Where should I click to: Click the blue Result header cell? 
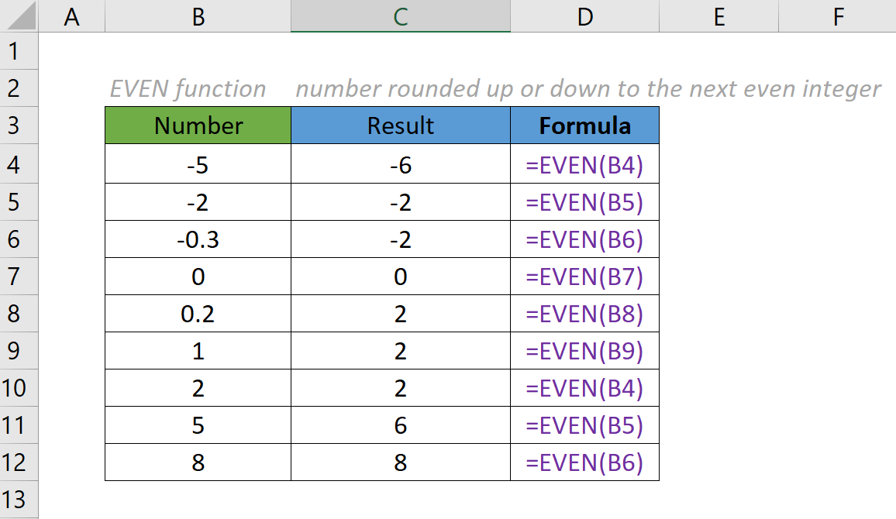click(400, 125)
